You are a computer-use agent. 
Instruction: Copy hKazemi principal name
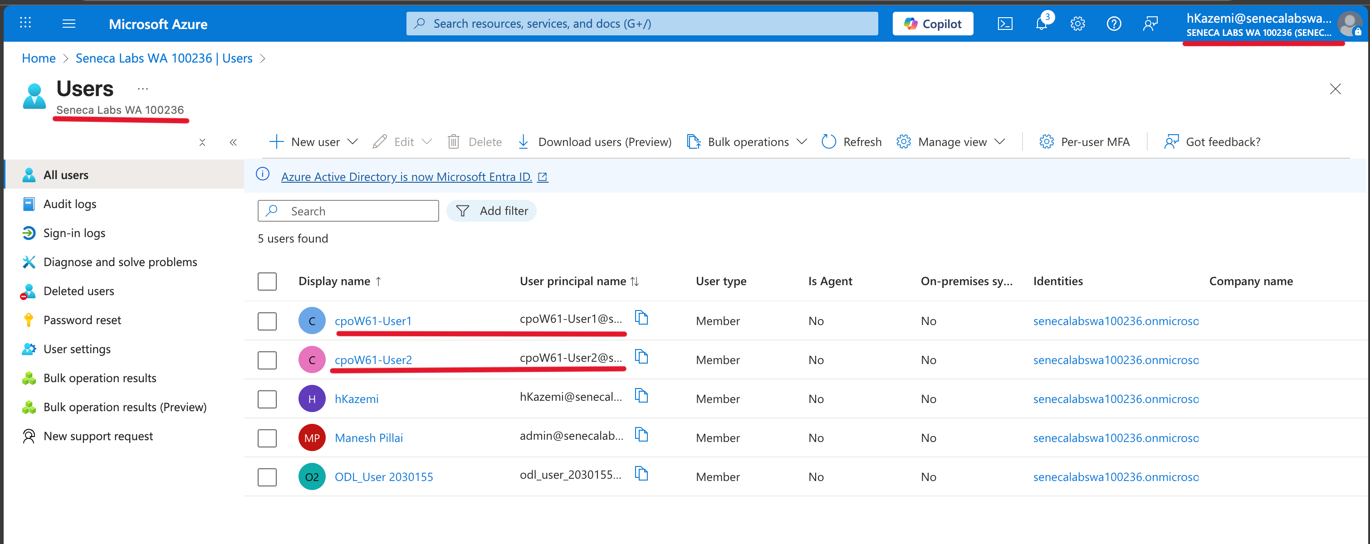pyautogui.click(x=642, y=396)
